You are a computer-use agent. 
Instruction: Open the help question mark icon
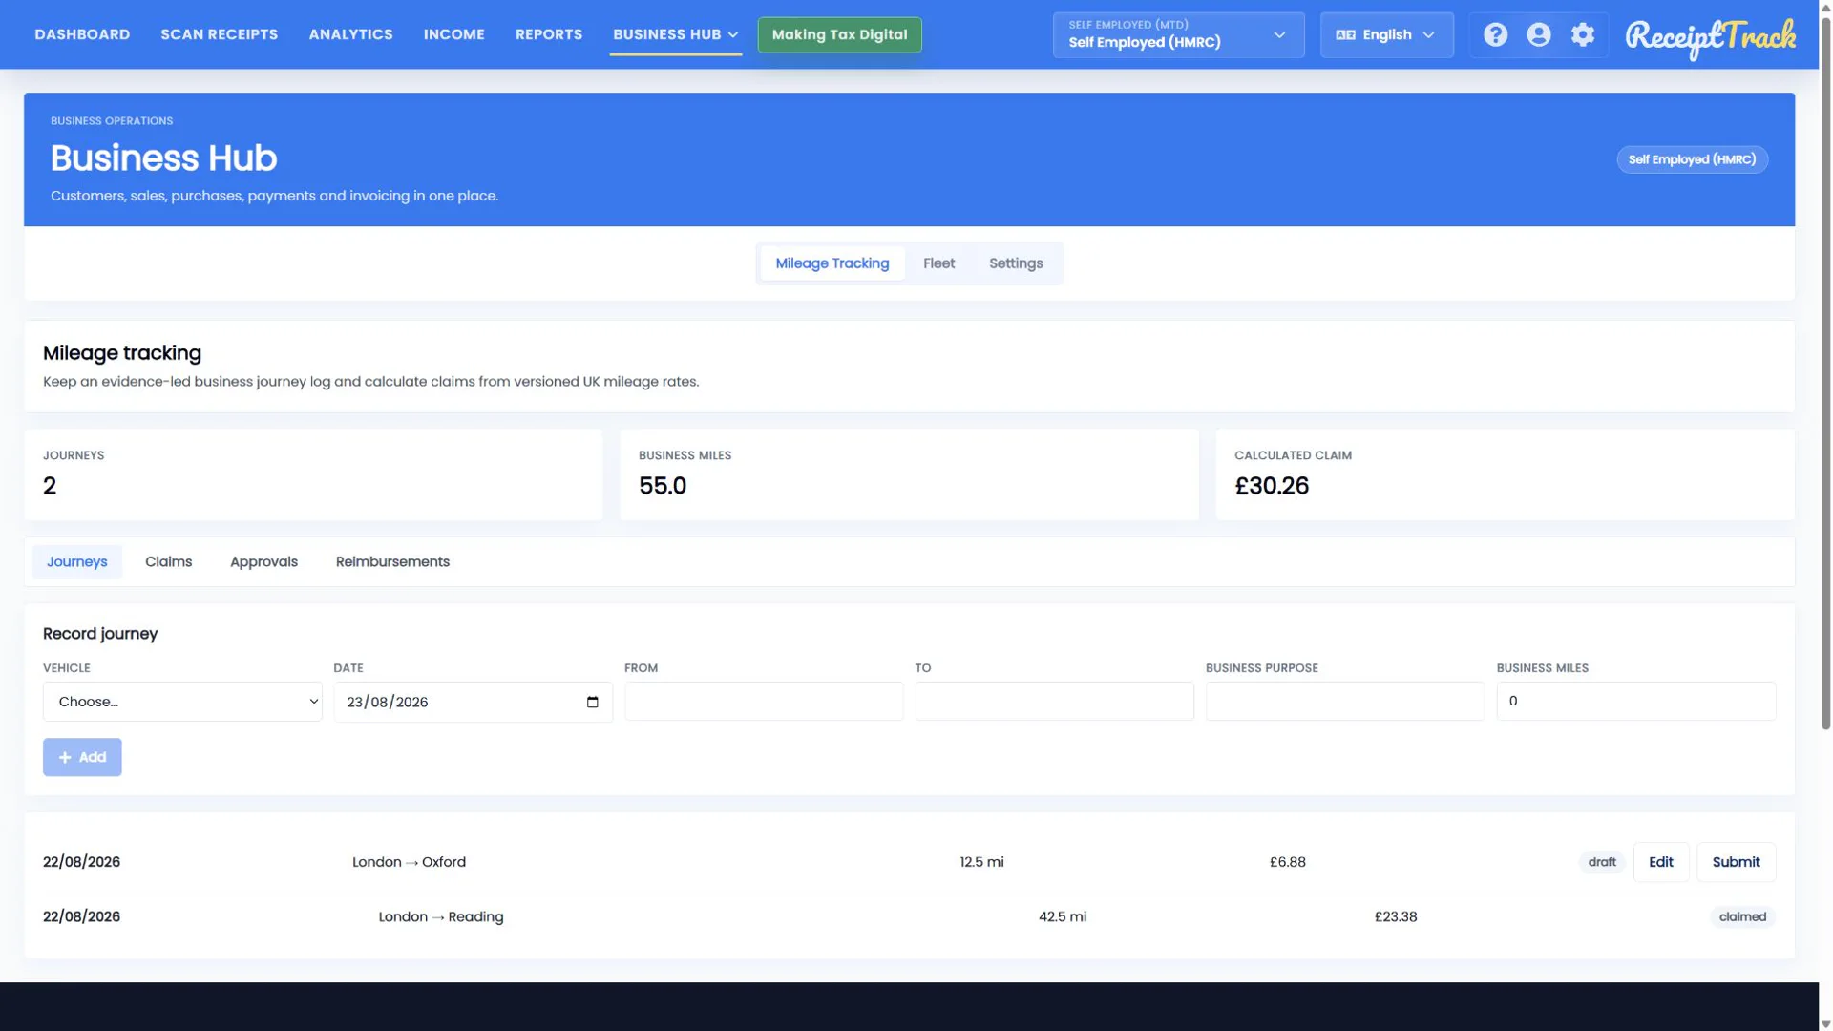tap(1495, 35)
